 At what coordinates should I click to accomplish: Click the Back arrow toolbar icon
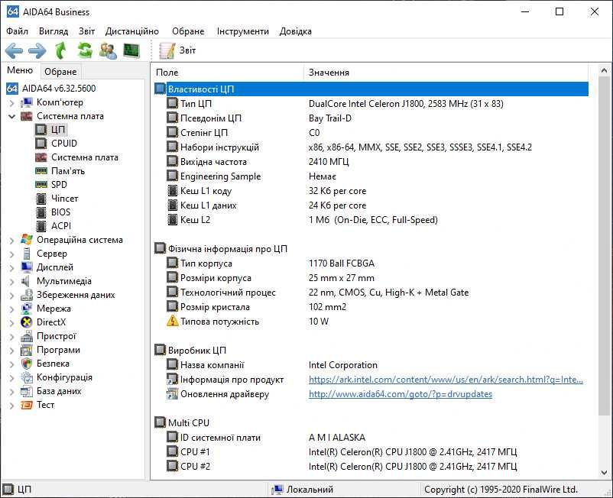(x=14, y=50)
